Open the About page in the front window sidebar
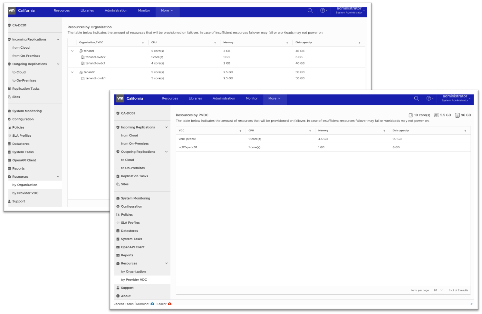Image resolution: width=482 pixels, height=314 pixels. 126,296
